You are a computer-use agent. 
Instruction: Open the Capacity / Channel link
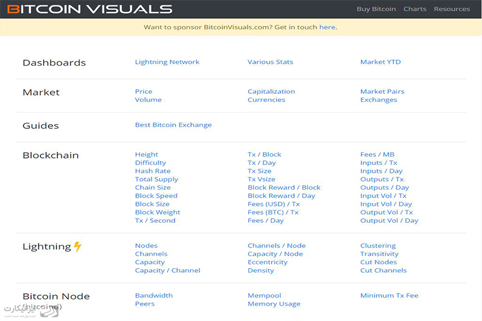[x=167, y=270]
